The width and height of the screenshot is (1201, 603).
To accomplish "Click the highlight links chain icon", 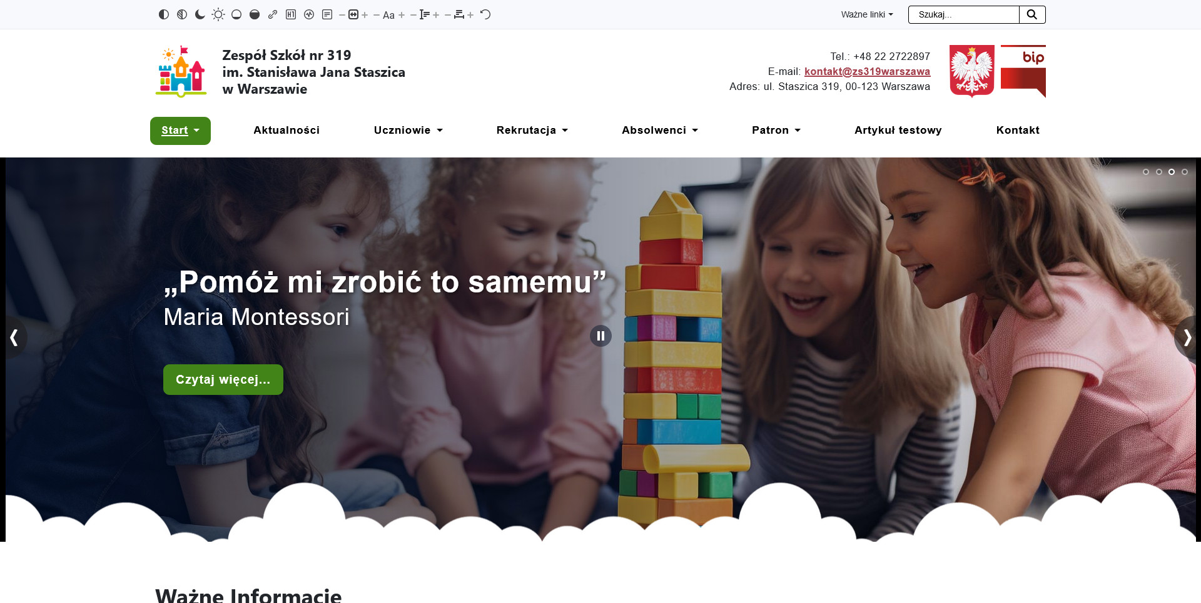I will (x=273, y=14).
